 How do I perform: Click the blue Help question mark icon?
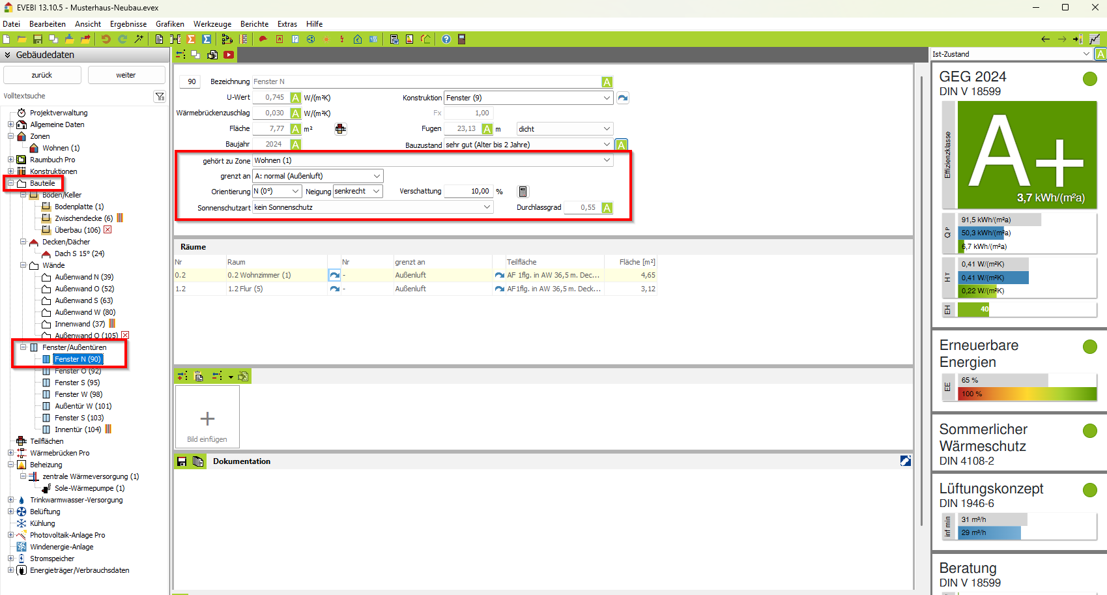[x=446, y=39]
